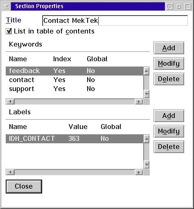Select the contact keyword row
Screen dimensions: 194x209
click(74, 80)
